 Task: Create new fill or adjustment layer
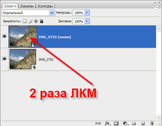[x=125, y=123]
